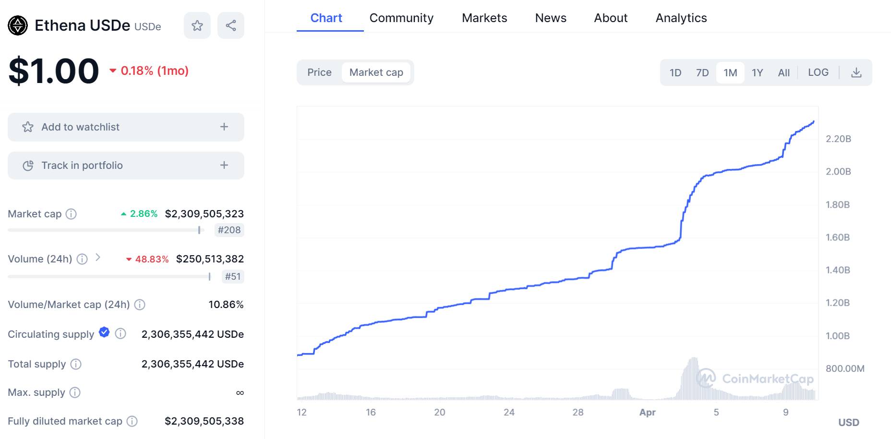Click the star icon in Add to watchlist
891x439 pixels.
28,127
